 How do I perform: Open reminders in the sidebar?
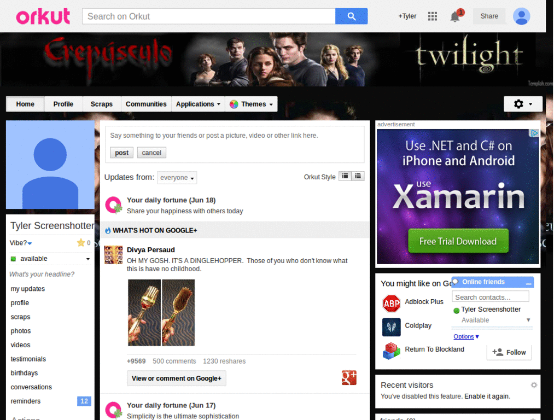(x=26, y=401)
